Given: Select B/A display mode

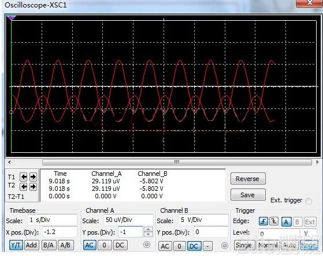Looking at the screenshot, I should point(49,245).
